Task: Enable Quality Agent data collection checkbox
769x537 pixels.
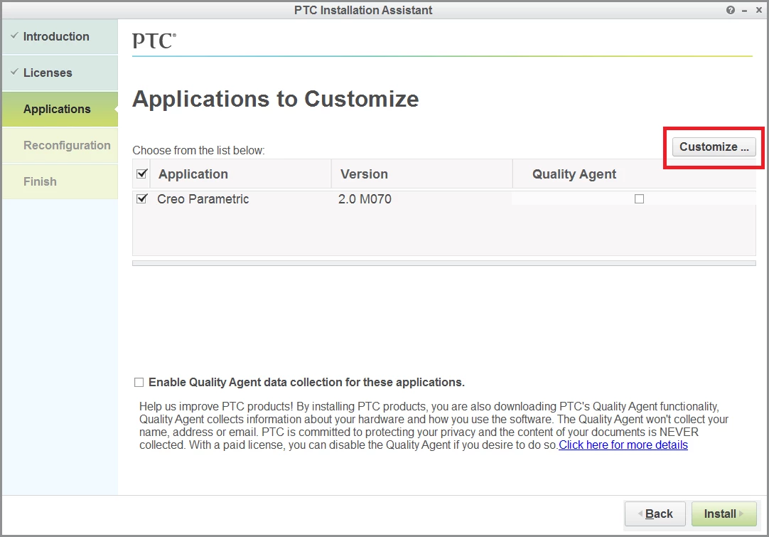Action: coord(139,383)
